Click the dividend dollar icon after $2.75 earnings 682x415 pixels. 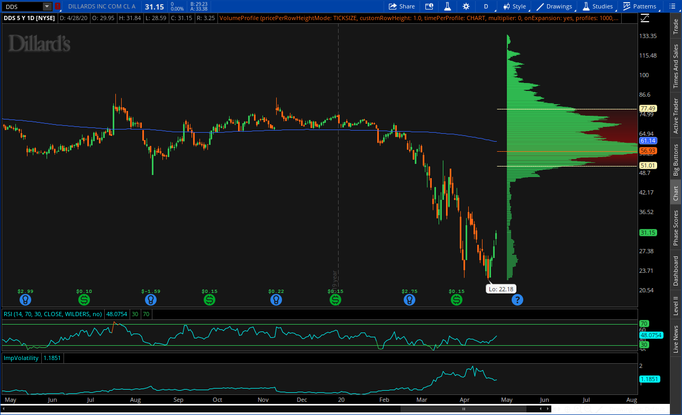click(457, 300)
